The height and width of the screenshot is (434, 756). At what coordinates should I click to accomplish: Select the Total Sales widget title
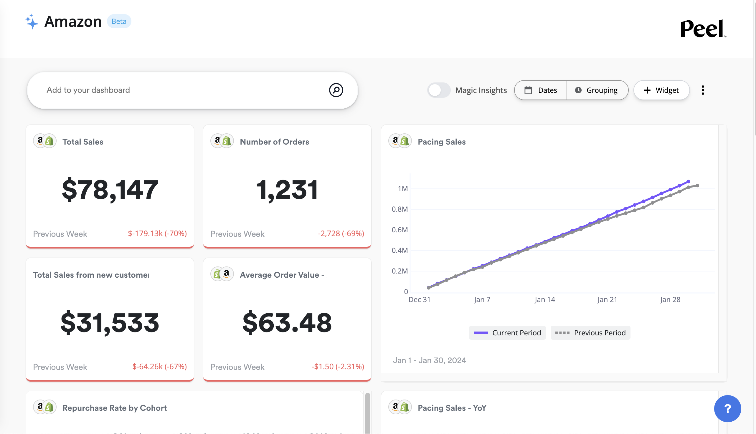click(82, 141)
